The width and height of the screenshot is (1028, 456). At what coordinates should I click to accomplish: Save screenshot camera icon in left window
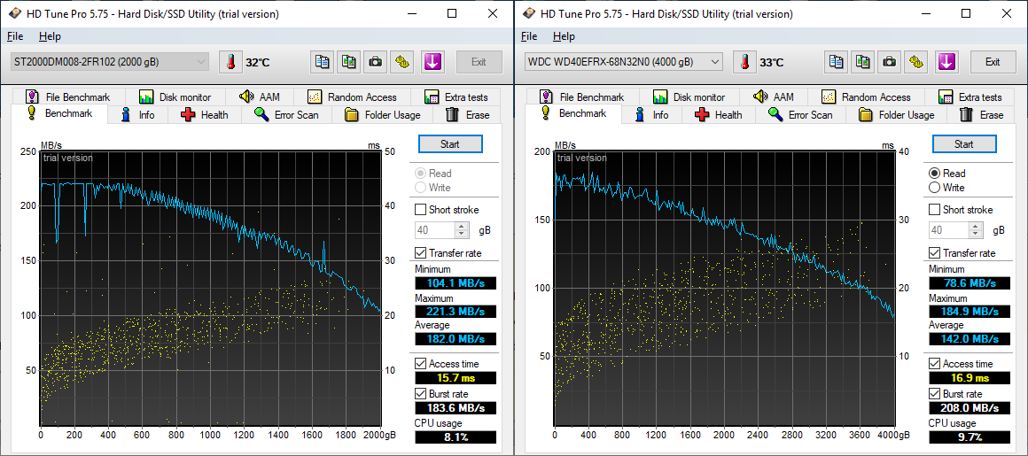(x=375, y=62)
